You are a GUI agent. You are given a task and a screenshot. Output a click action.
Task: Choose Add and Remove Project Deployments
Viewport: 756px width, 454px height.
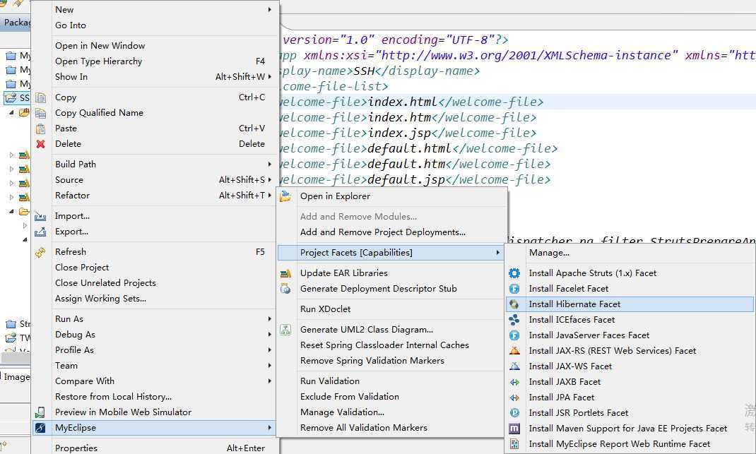click(382, 232)
